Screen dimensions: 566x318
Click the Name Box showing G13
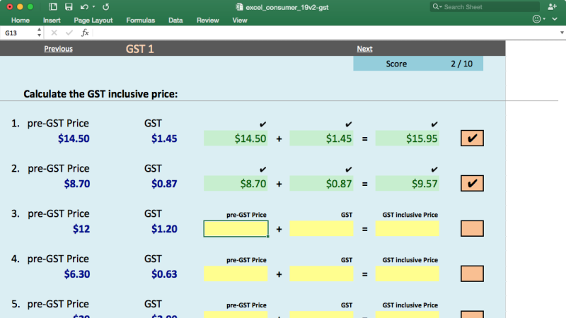tap(17, 33)
